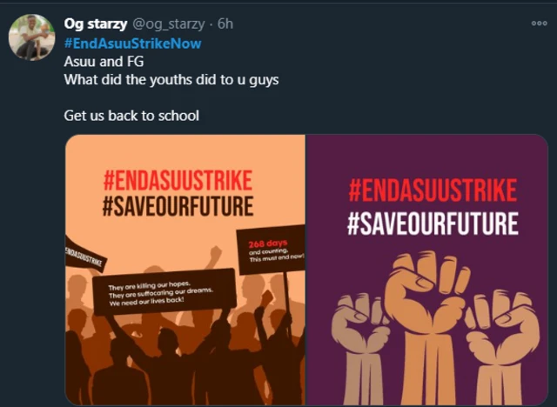Viewport: 557px width, 407px height.
Task: Open the orange protest crowd image
Action: tap(185, 270)
